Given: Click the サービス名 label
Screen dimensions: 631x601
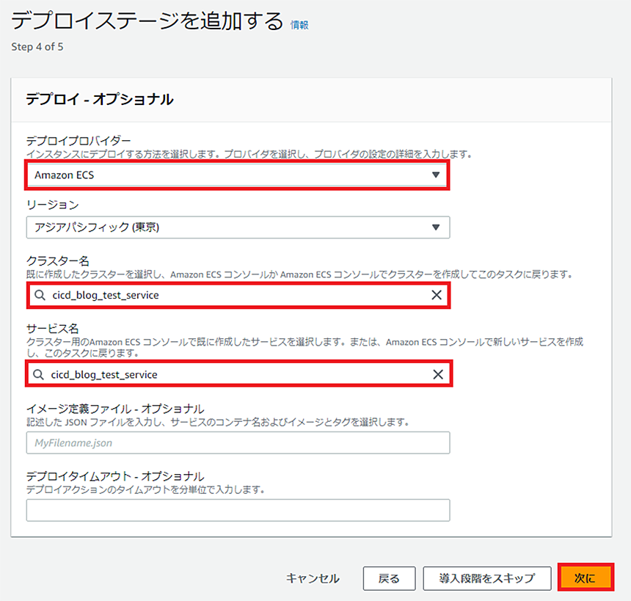Looking at the screenshot, I should pos(52,329).
